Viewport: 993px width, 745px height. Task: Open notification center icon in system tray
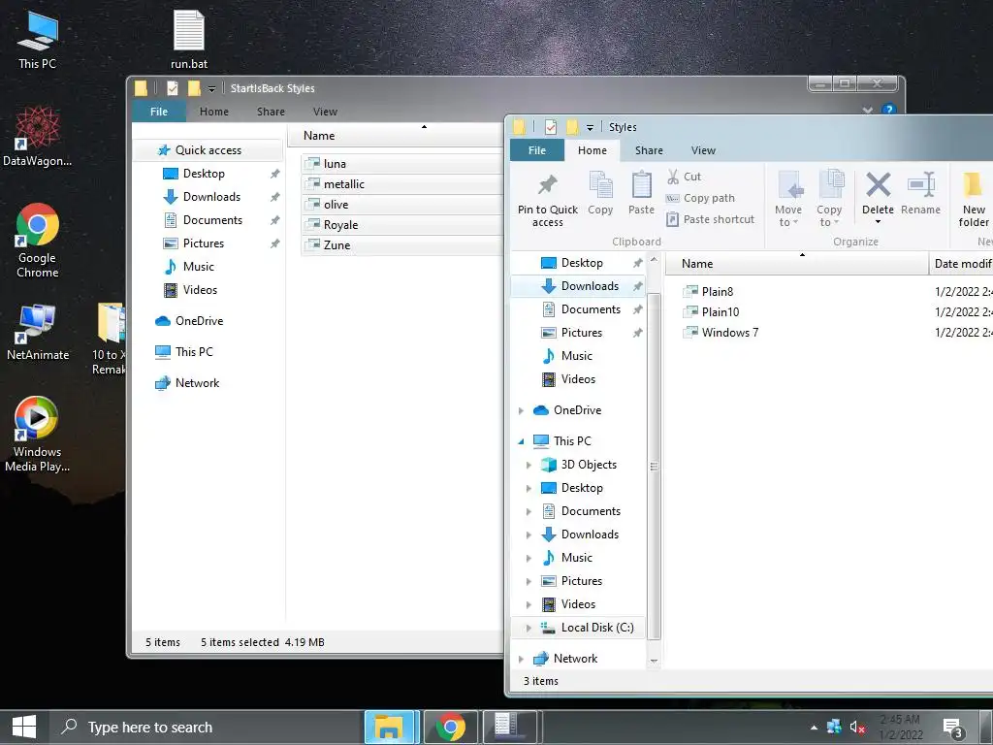pos(952,728)
